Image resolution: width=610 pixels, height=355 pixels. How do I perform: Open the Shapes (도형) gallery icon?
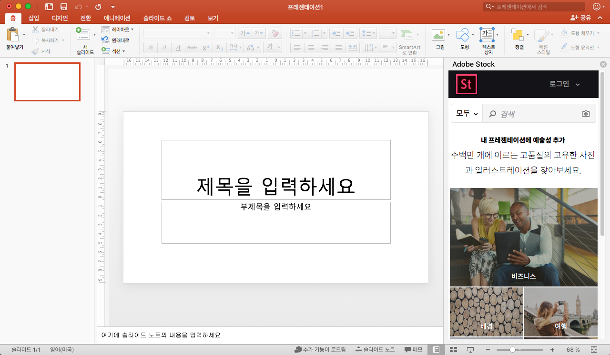(462, 35)
